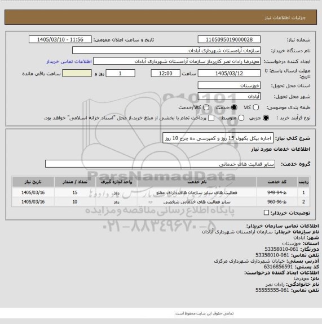Click the response deadline date 1405/03/12

coord(229,73)
